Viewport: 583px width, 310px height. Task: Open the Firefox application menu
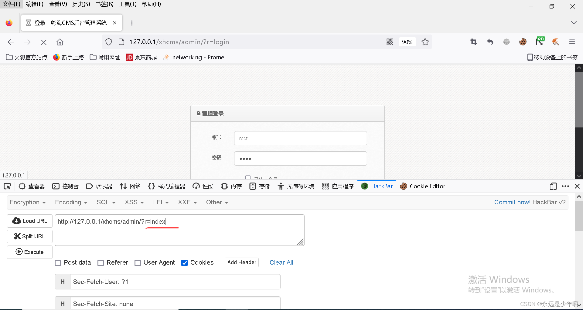(x=572, y=42)
